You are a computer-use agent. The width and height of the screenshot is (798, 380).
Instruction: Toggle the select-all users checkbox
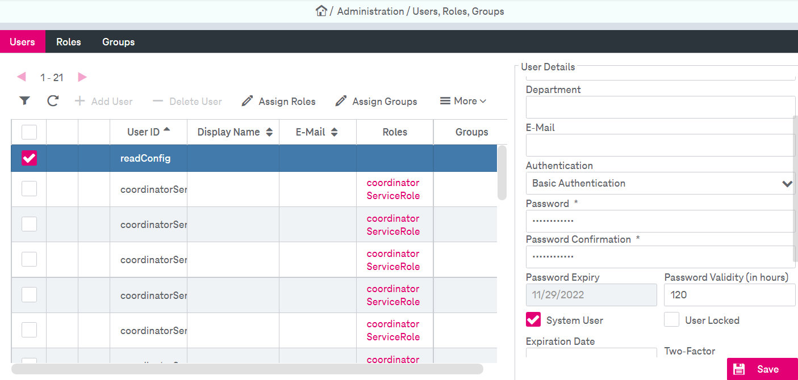[x=29, y=132]
